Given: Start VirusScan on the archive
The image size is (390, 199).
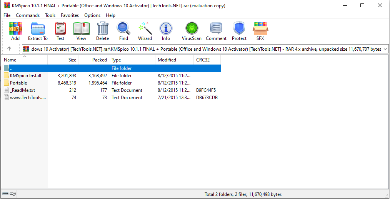Looking at the screenshot, I should click(x=192, y=28).
